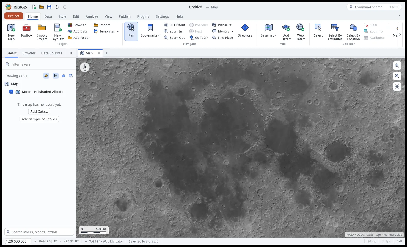
Task: Open Go To XY
Action: [199, 38]
